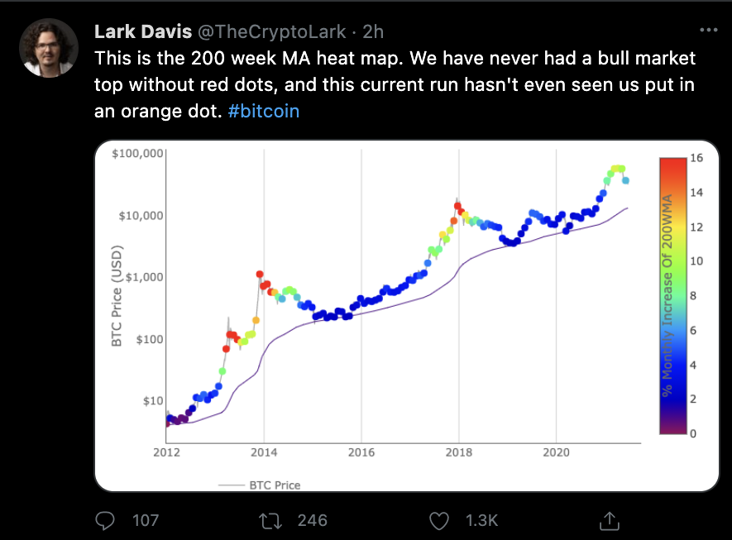Click the 2018 label on the x-axis
The width and height of the screenshot is (732, 540).
[458, 452]
